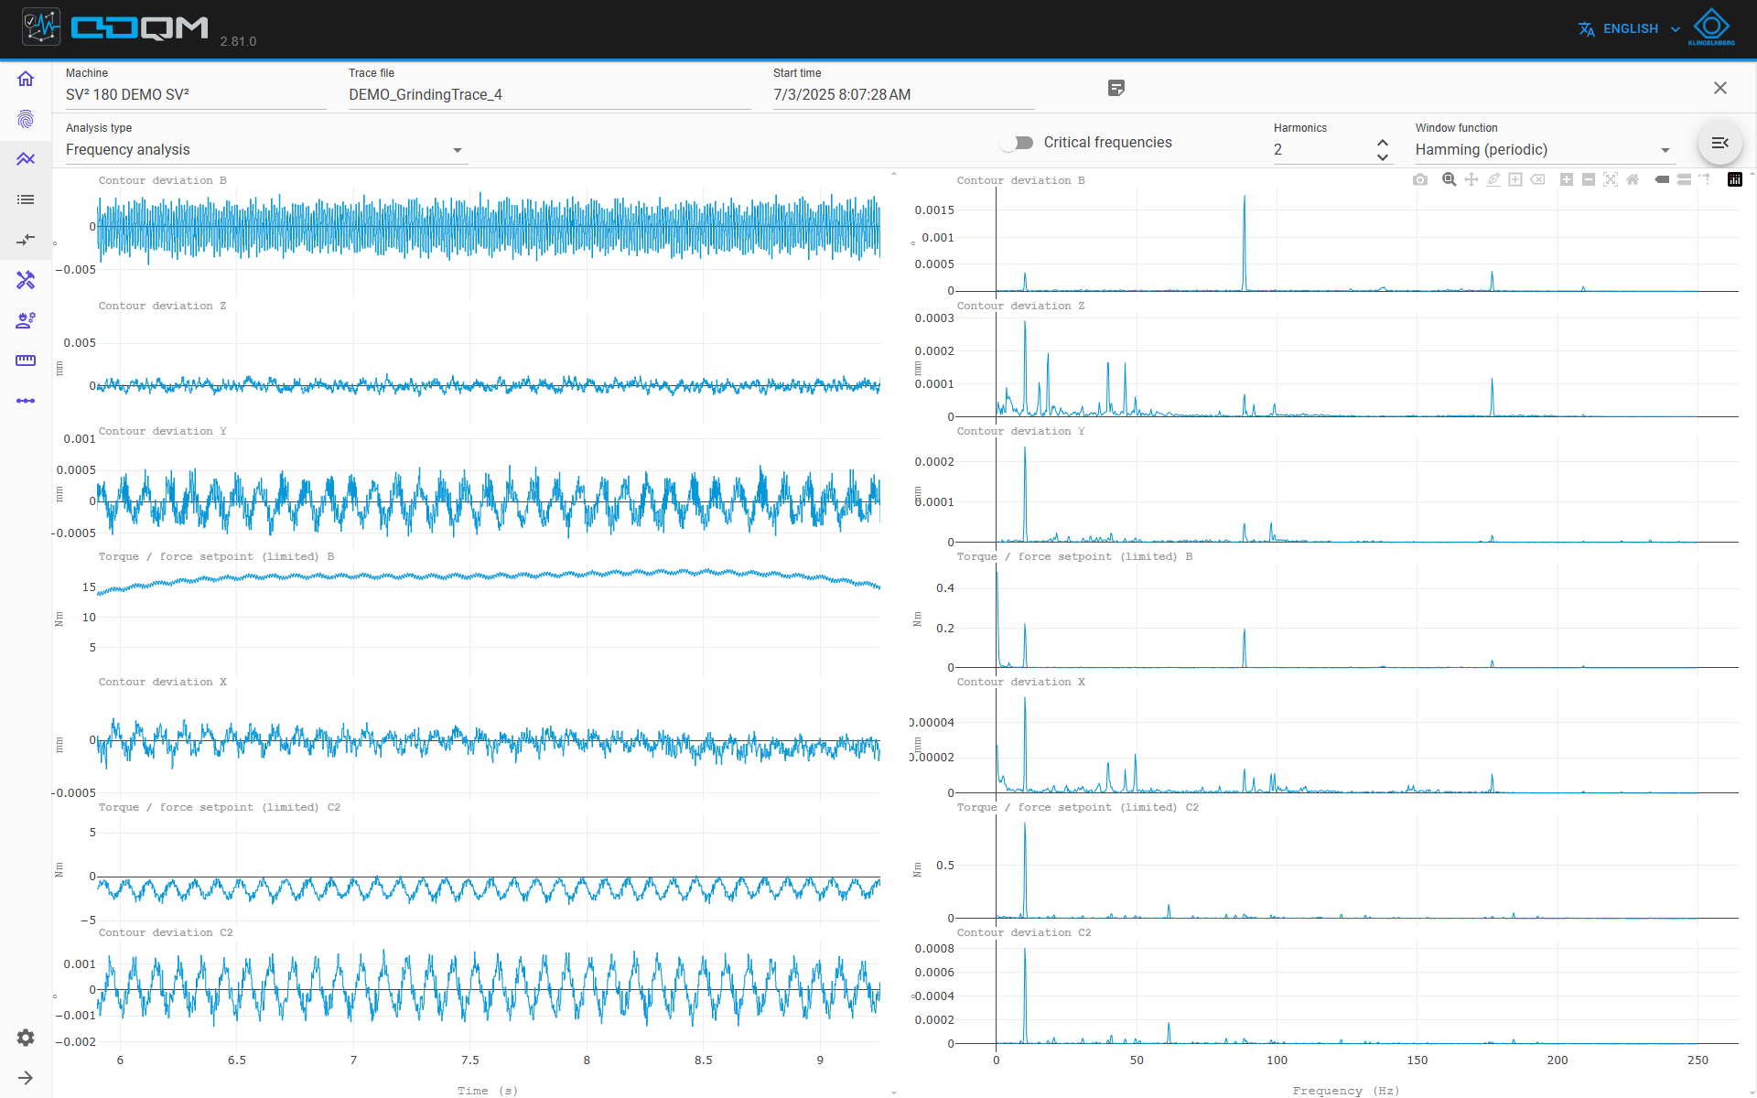Increase the Harmonics value
1757x1098 pixels.
pyautogui.click(x=1383, y=143)
